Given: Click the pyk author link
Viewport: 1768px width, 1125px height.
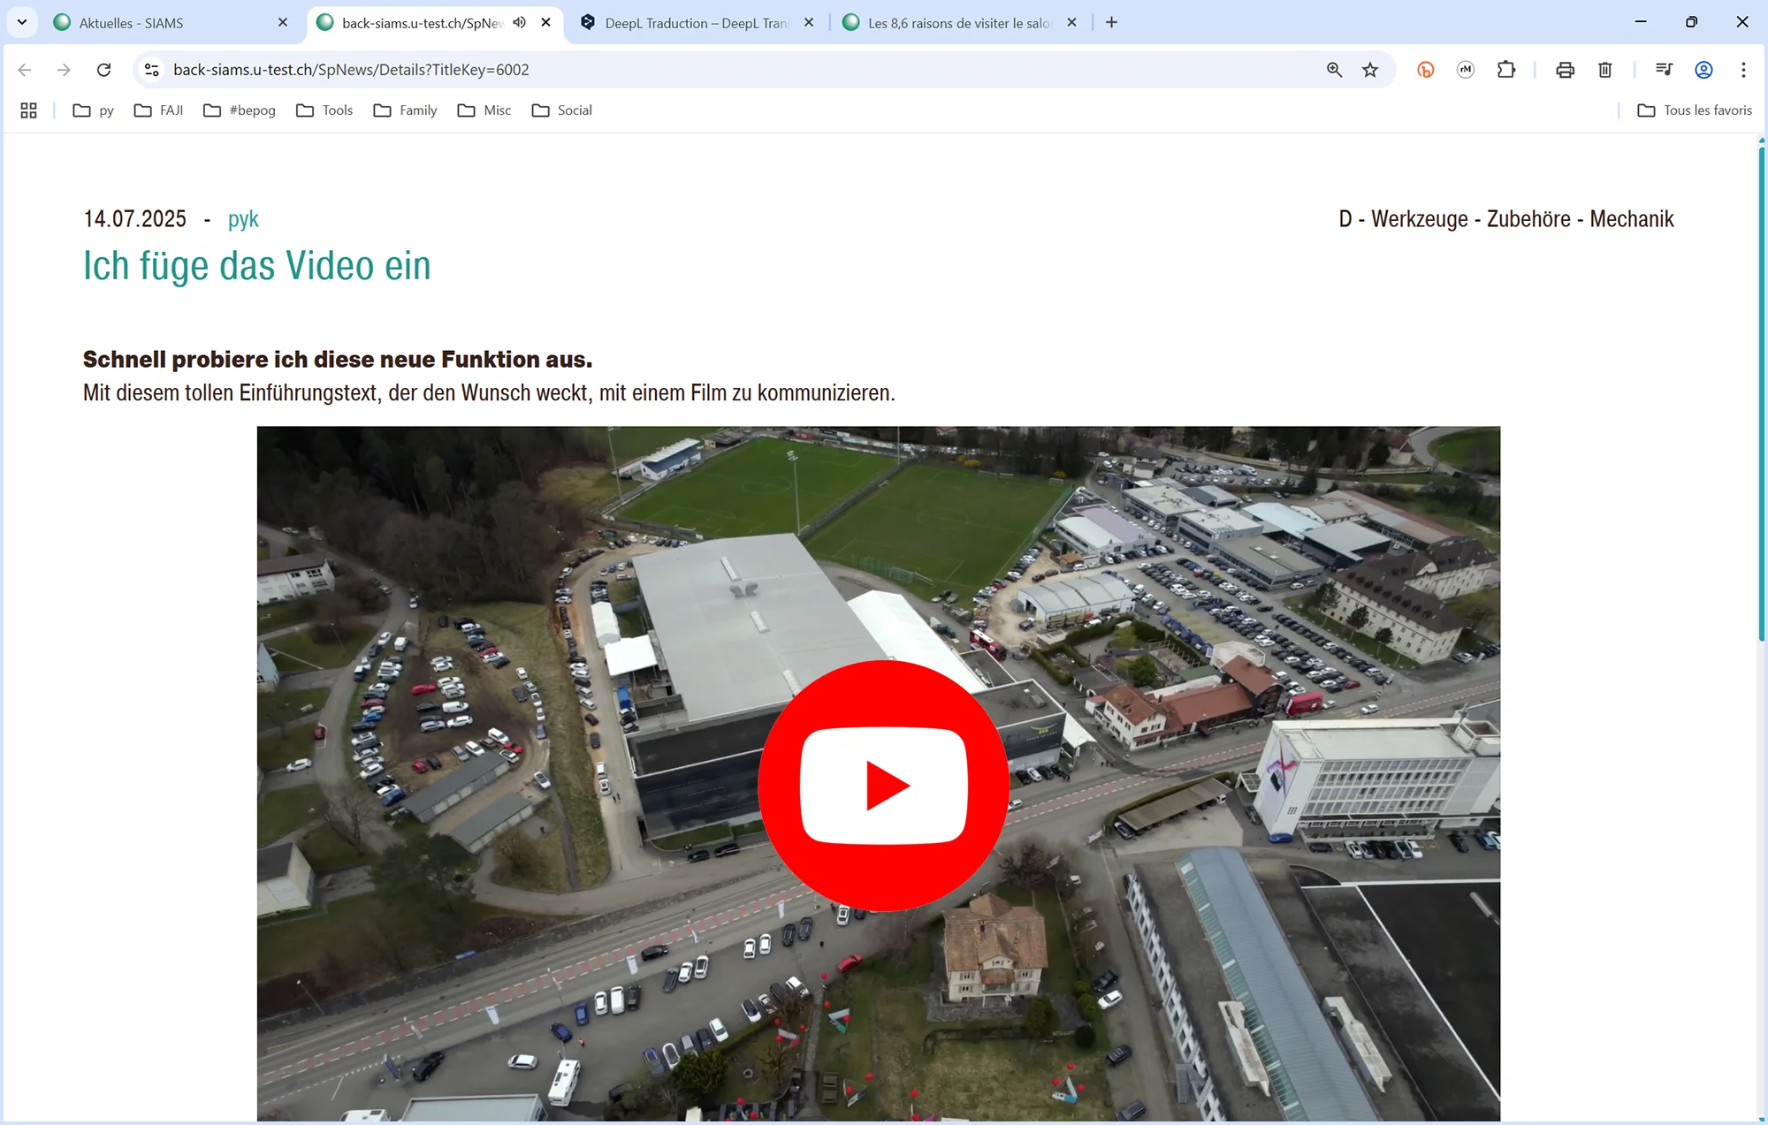Looking at the screenshot, I should tap(243, 219).
